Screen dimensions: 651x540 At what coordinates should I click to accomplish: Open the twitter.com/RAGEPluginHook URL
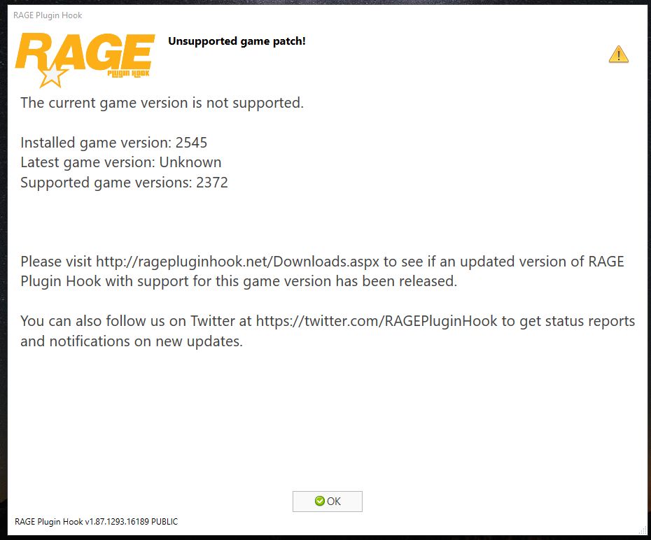coord(377,321)
